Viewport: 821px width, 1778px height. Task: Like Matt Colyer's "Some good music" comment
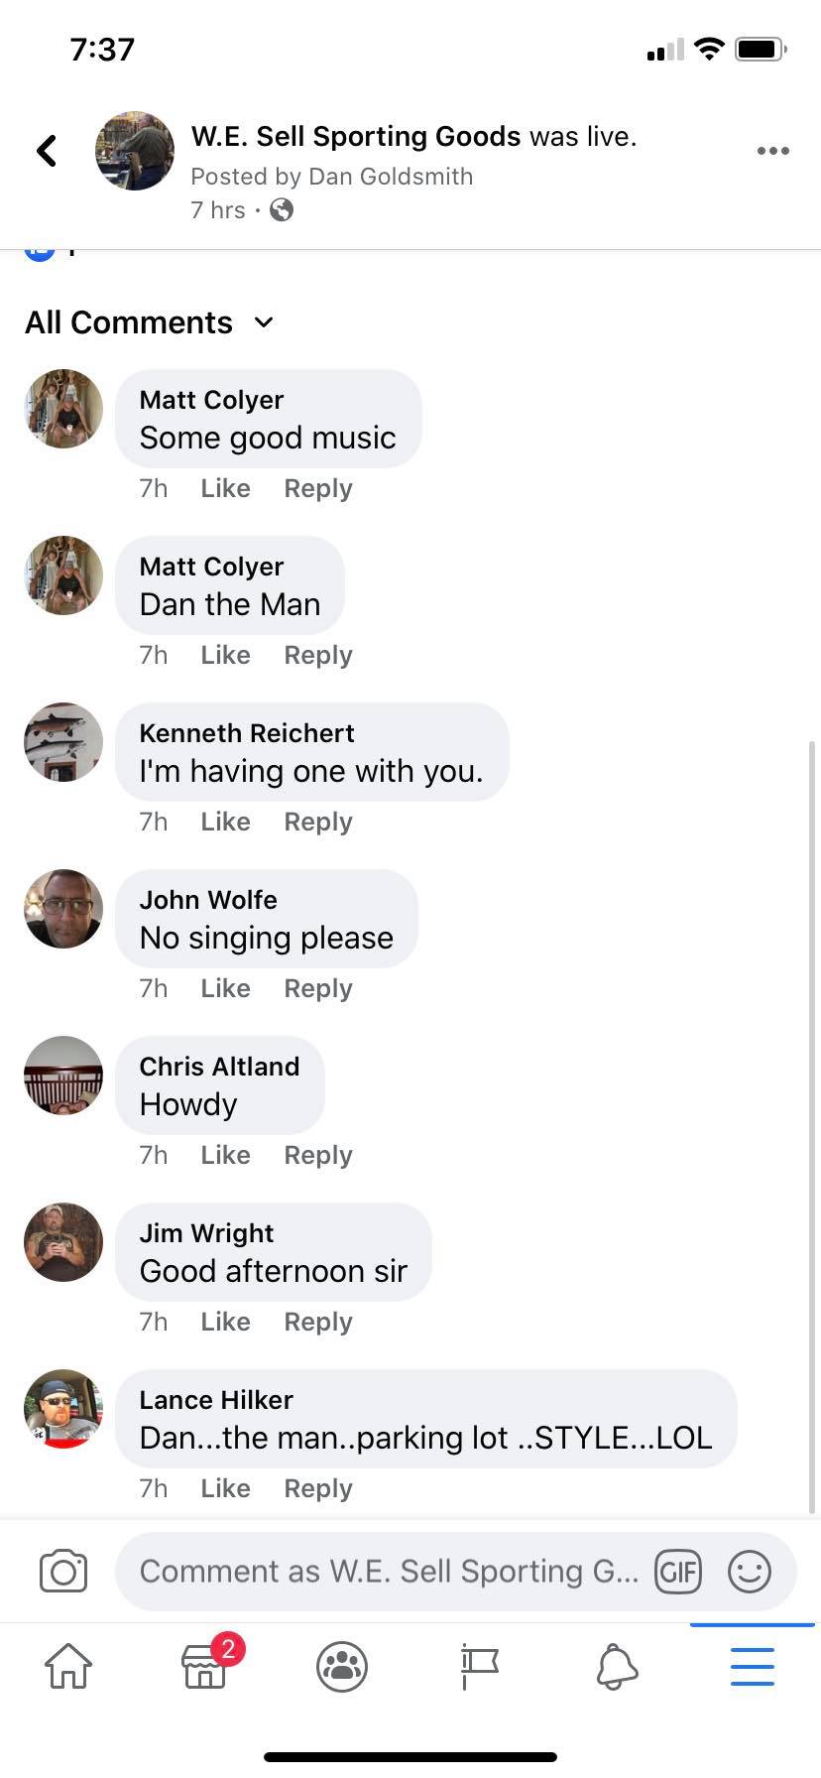225,488
